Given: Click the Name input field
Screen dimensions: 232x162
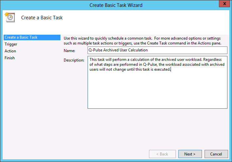Looking at the screenshot, I should pos(157,50).
